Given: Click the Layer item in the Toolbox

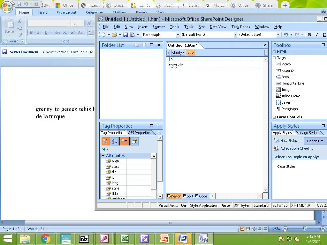Looking at the screenshot, I should [283, 102].
